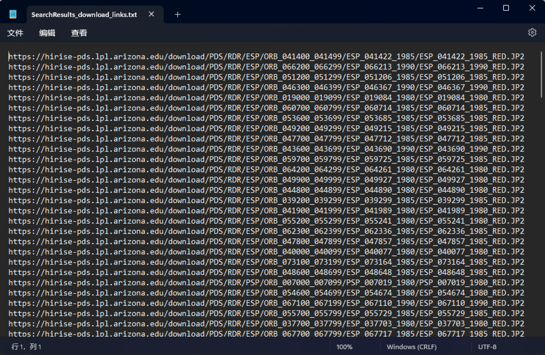Click the line containing ESP_041989_1980_RED.JP2
Screen dimensions: 545x355
coord(266,211)
